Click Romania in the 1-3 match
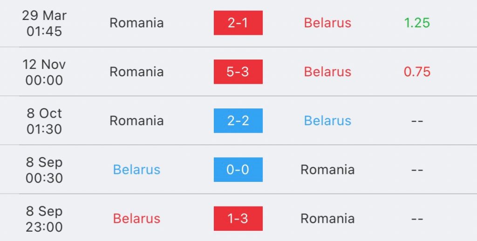 coord(327,219)
